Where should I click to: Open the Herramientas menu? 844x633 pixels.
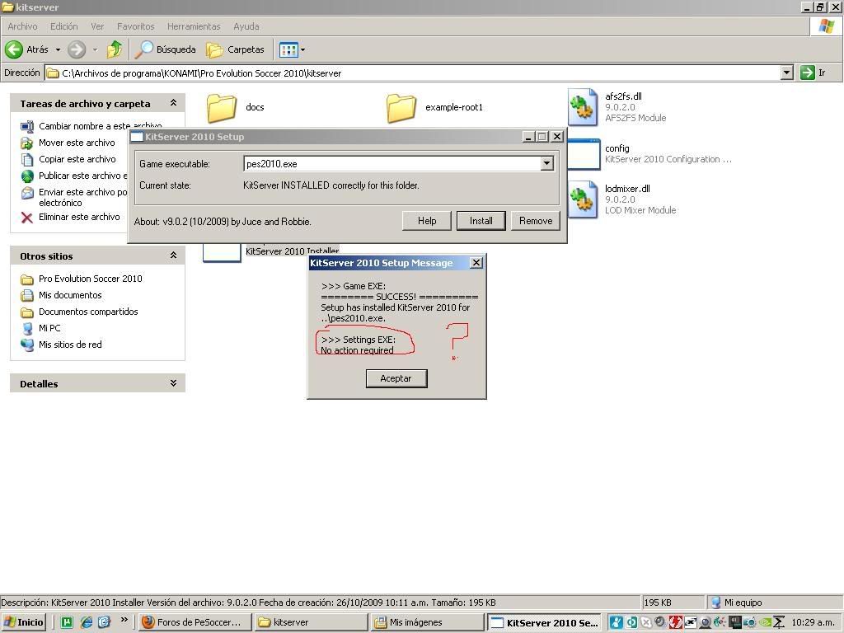pos(194,26)
